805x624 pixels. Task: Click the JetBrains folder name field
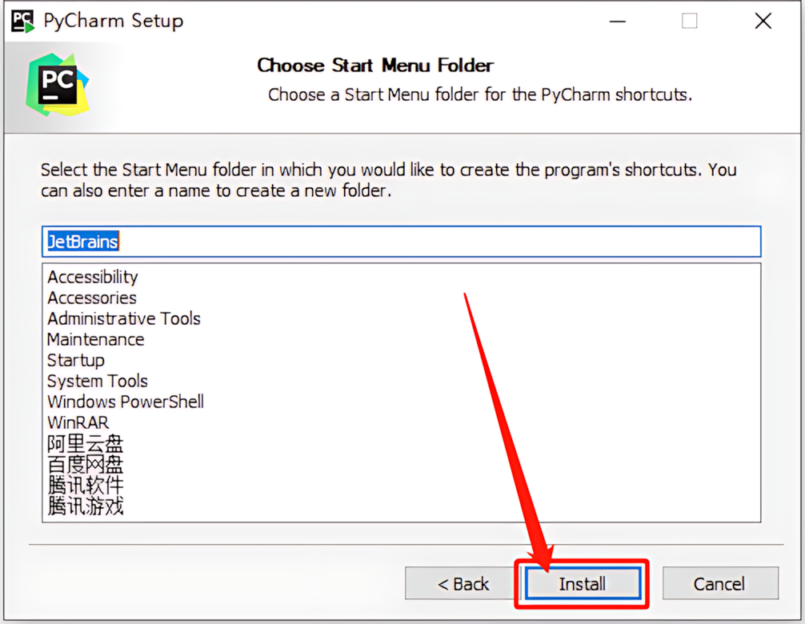402,241
